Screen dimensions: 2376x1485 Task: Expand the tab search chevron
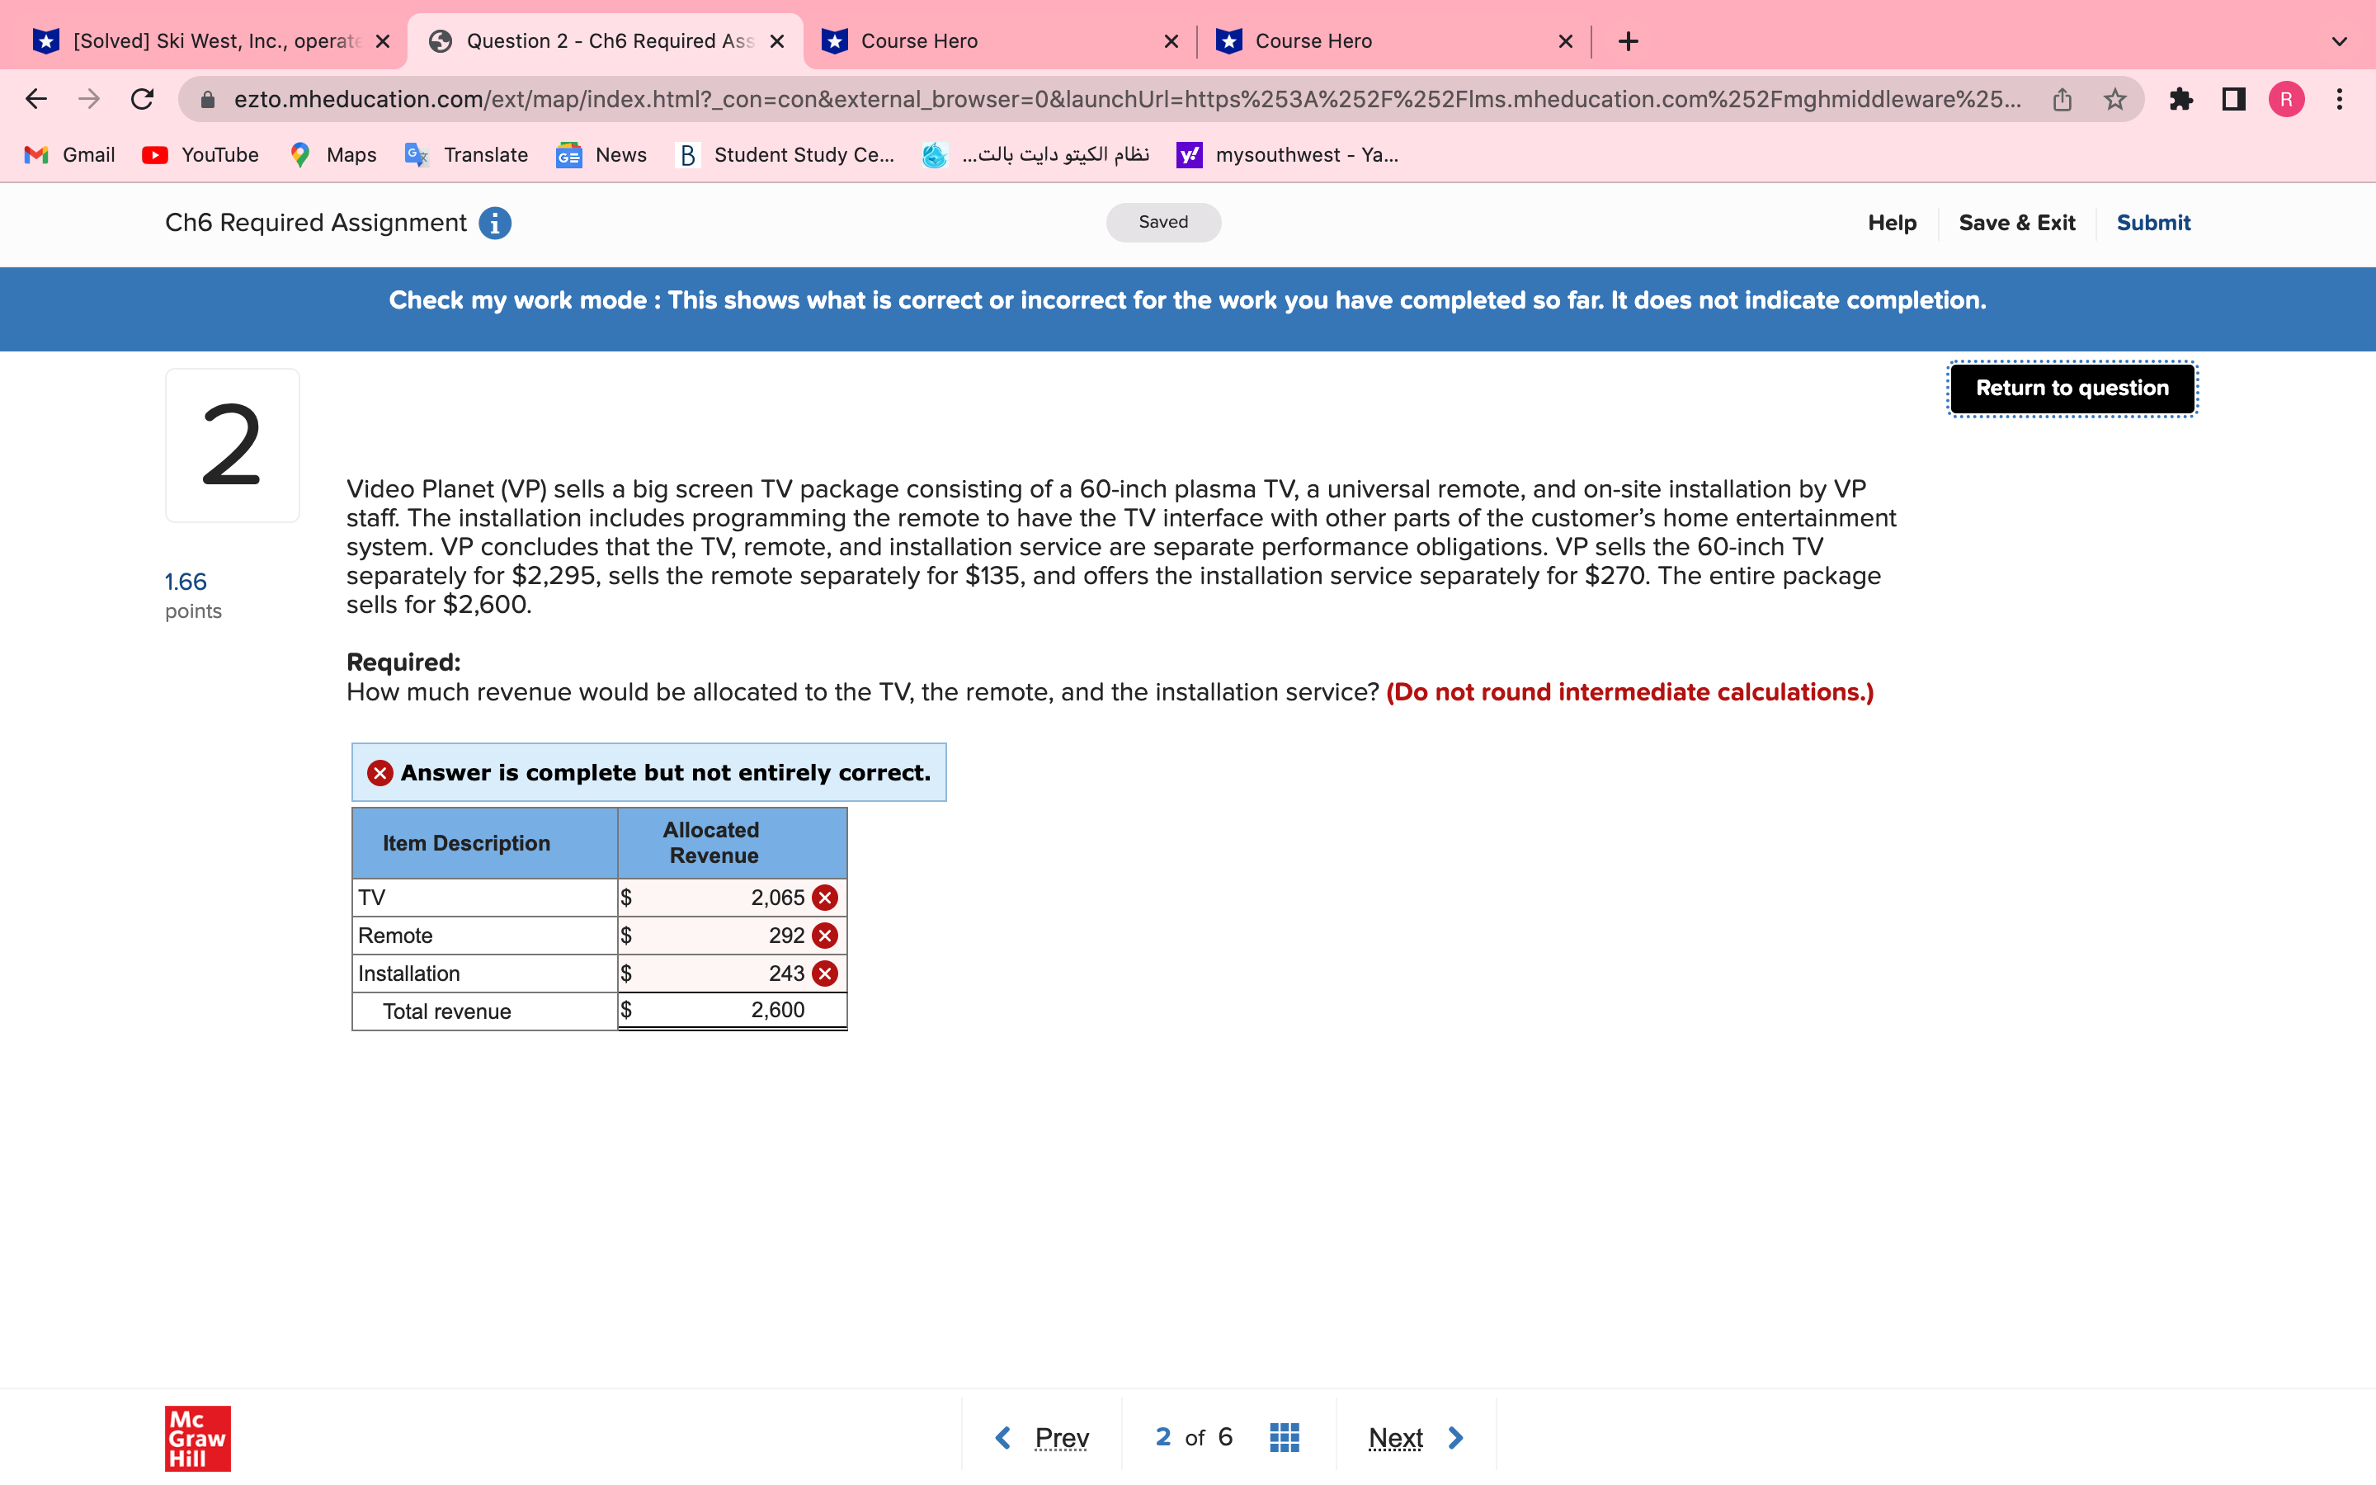tap(2338, 40)
